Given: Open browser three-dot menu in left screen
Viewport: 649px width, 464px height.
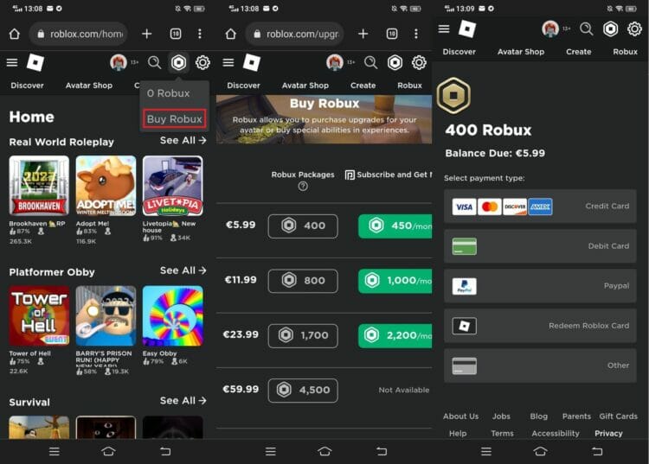Looking at the screenshot, I should click(x=200, y=34).
